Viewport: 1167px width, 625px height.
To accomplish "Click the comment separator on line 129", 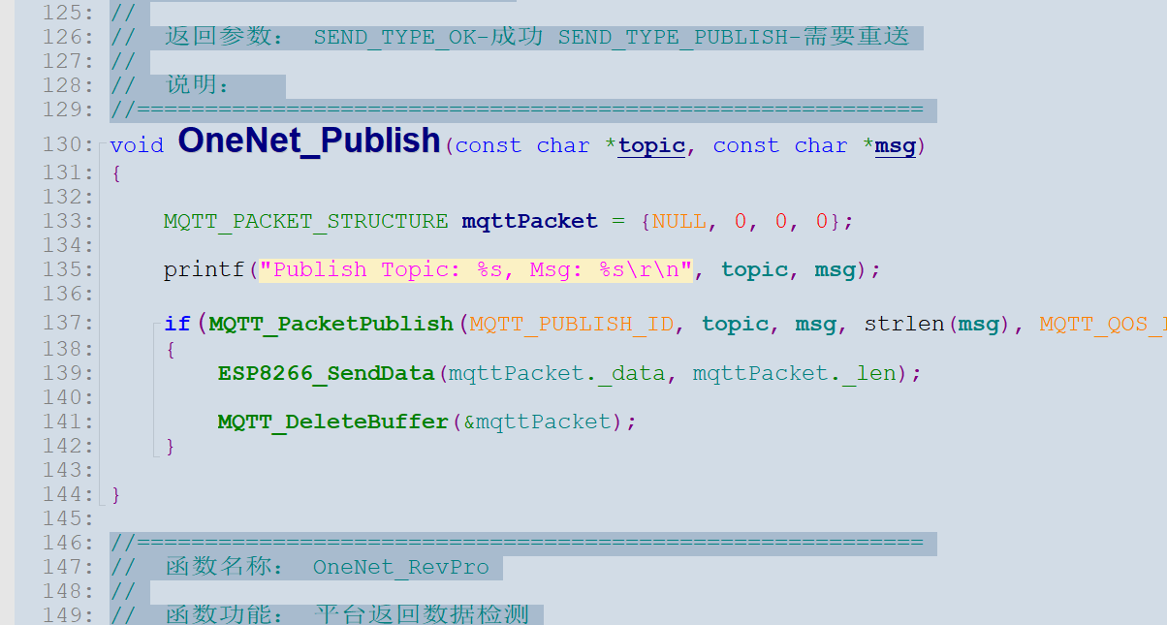I will (517, 109).
